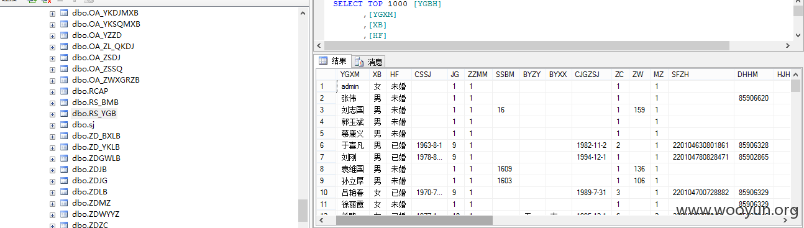Click the document icon on the 消息 tab
This screenshot has width=804, height=228.
359,62
